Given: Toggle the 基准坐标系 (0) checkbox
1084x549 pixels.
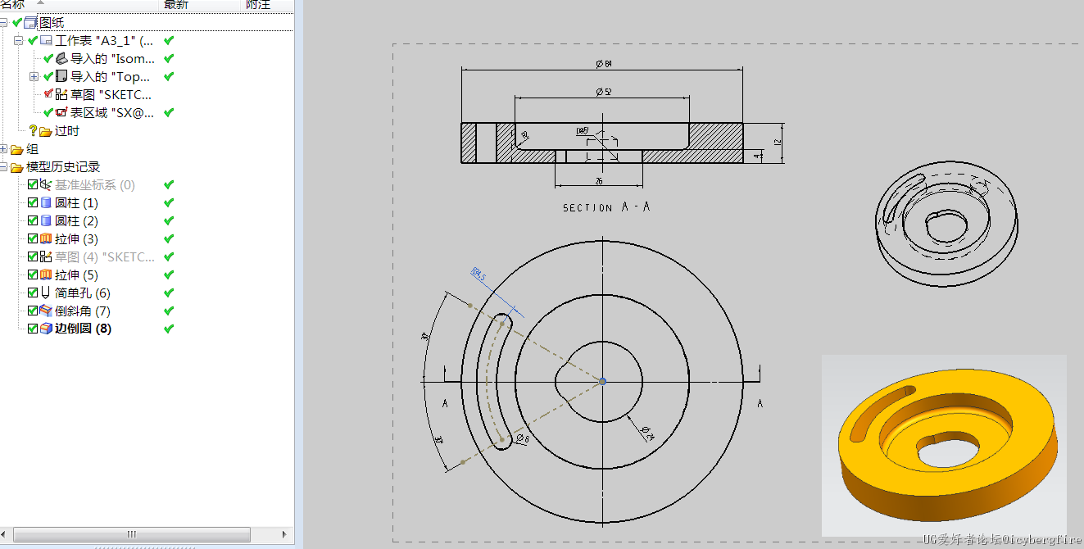Looking at the screenshot, I should pyautogui.click(x=33, y=185).
